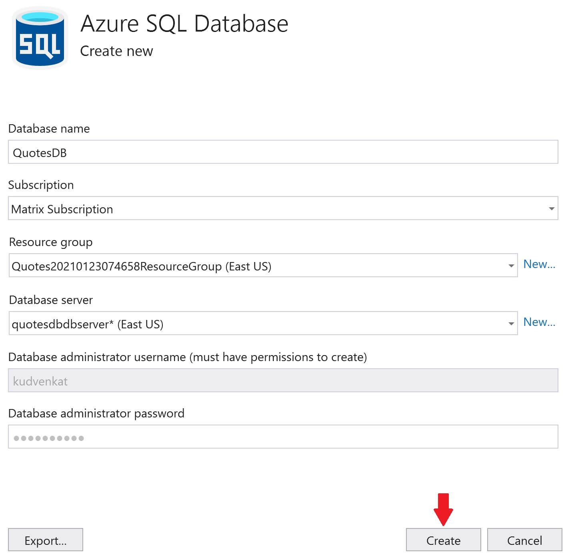
Task: Open the Matrix Subscription dropdown
Action: coord(283,208)
